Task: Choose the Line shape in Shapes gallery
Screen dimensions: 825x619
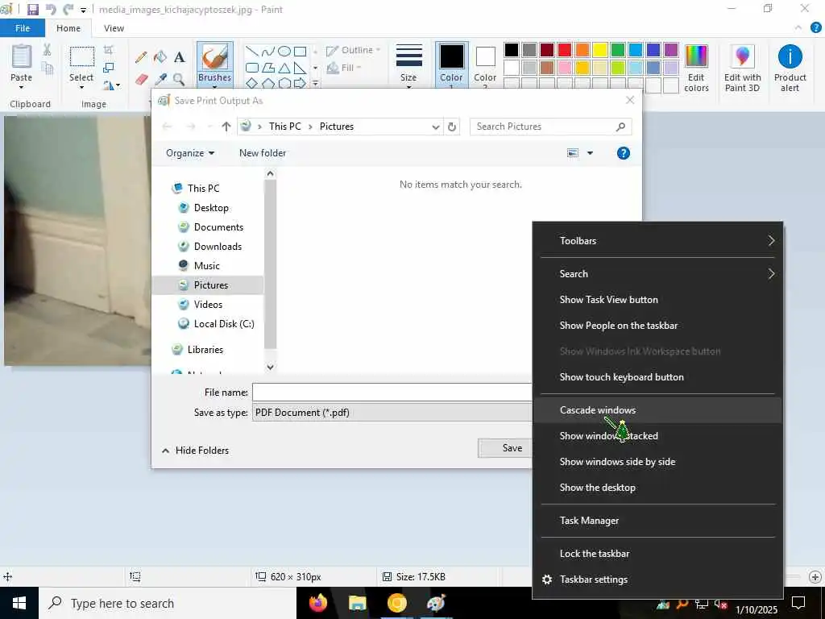Action: tap(252, 51)
